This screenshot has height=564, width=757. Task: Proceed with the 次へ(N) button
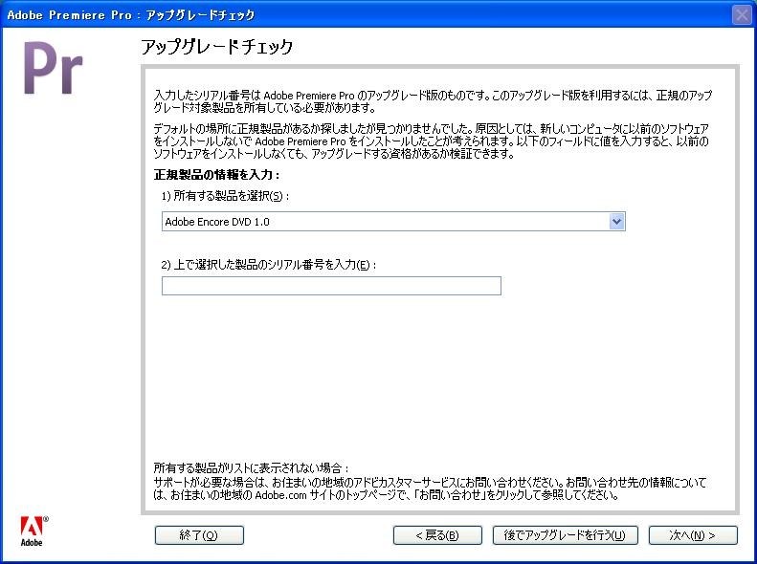coord(693,535)
